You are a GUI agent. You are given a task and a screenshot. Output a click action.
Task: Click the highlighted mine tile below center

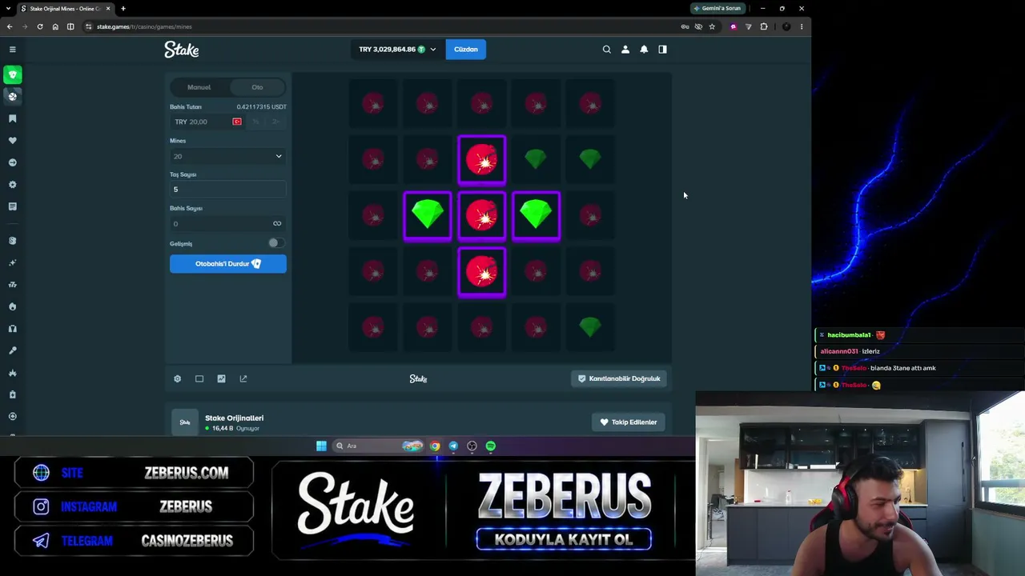pos(482,272)
